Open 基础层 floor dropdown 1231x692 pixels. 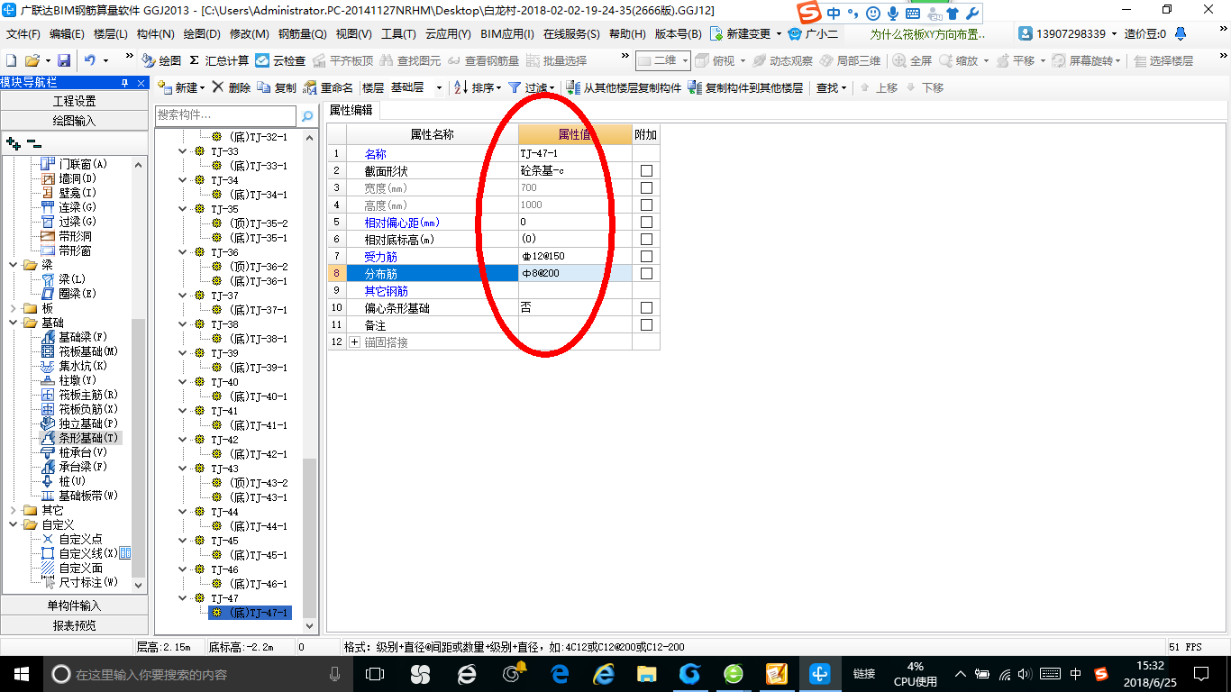pos(439,88)
